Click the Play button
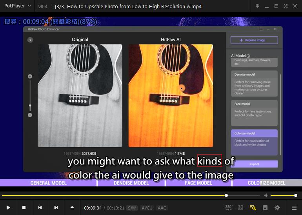 [x=8, y=208]
